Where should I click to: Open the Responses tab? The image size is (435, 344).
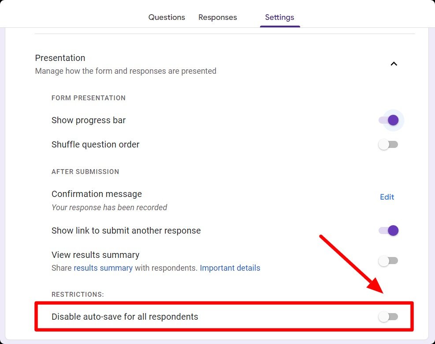tap(218, 17)
